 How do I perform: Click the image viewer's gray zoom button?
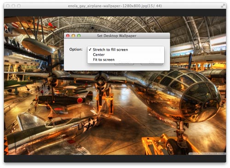pos(19,6)
